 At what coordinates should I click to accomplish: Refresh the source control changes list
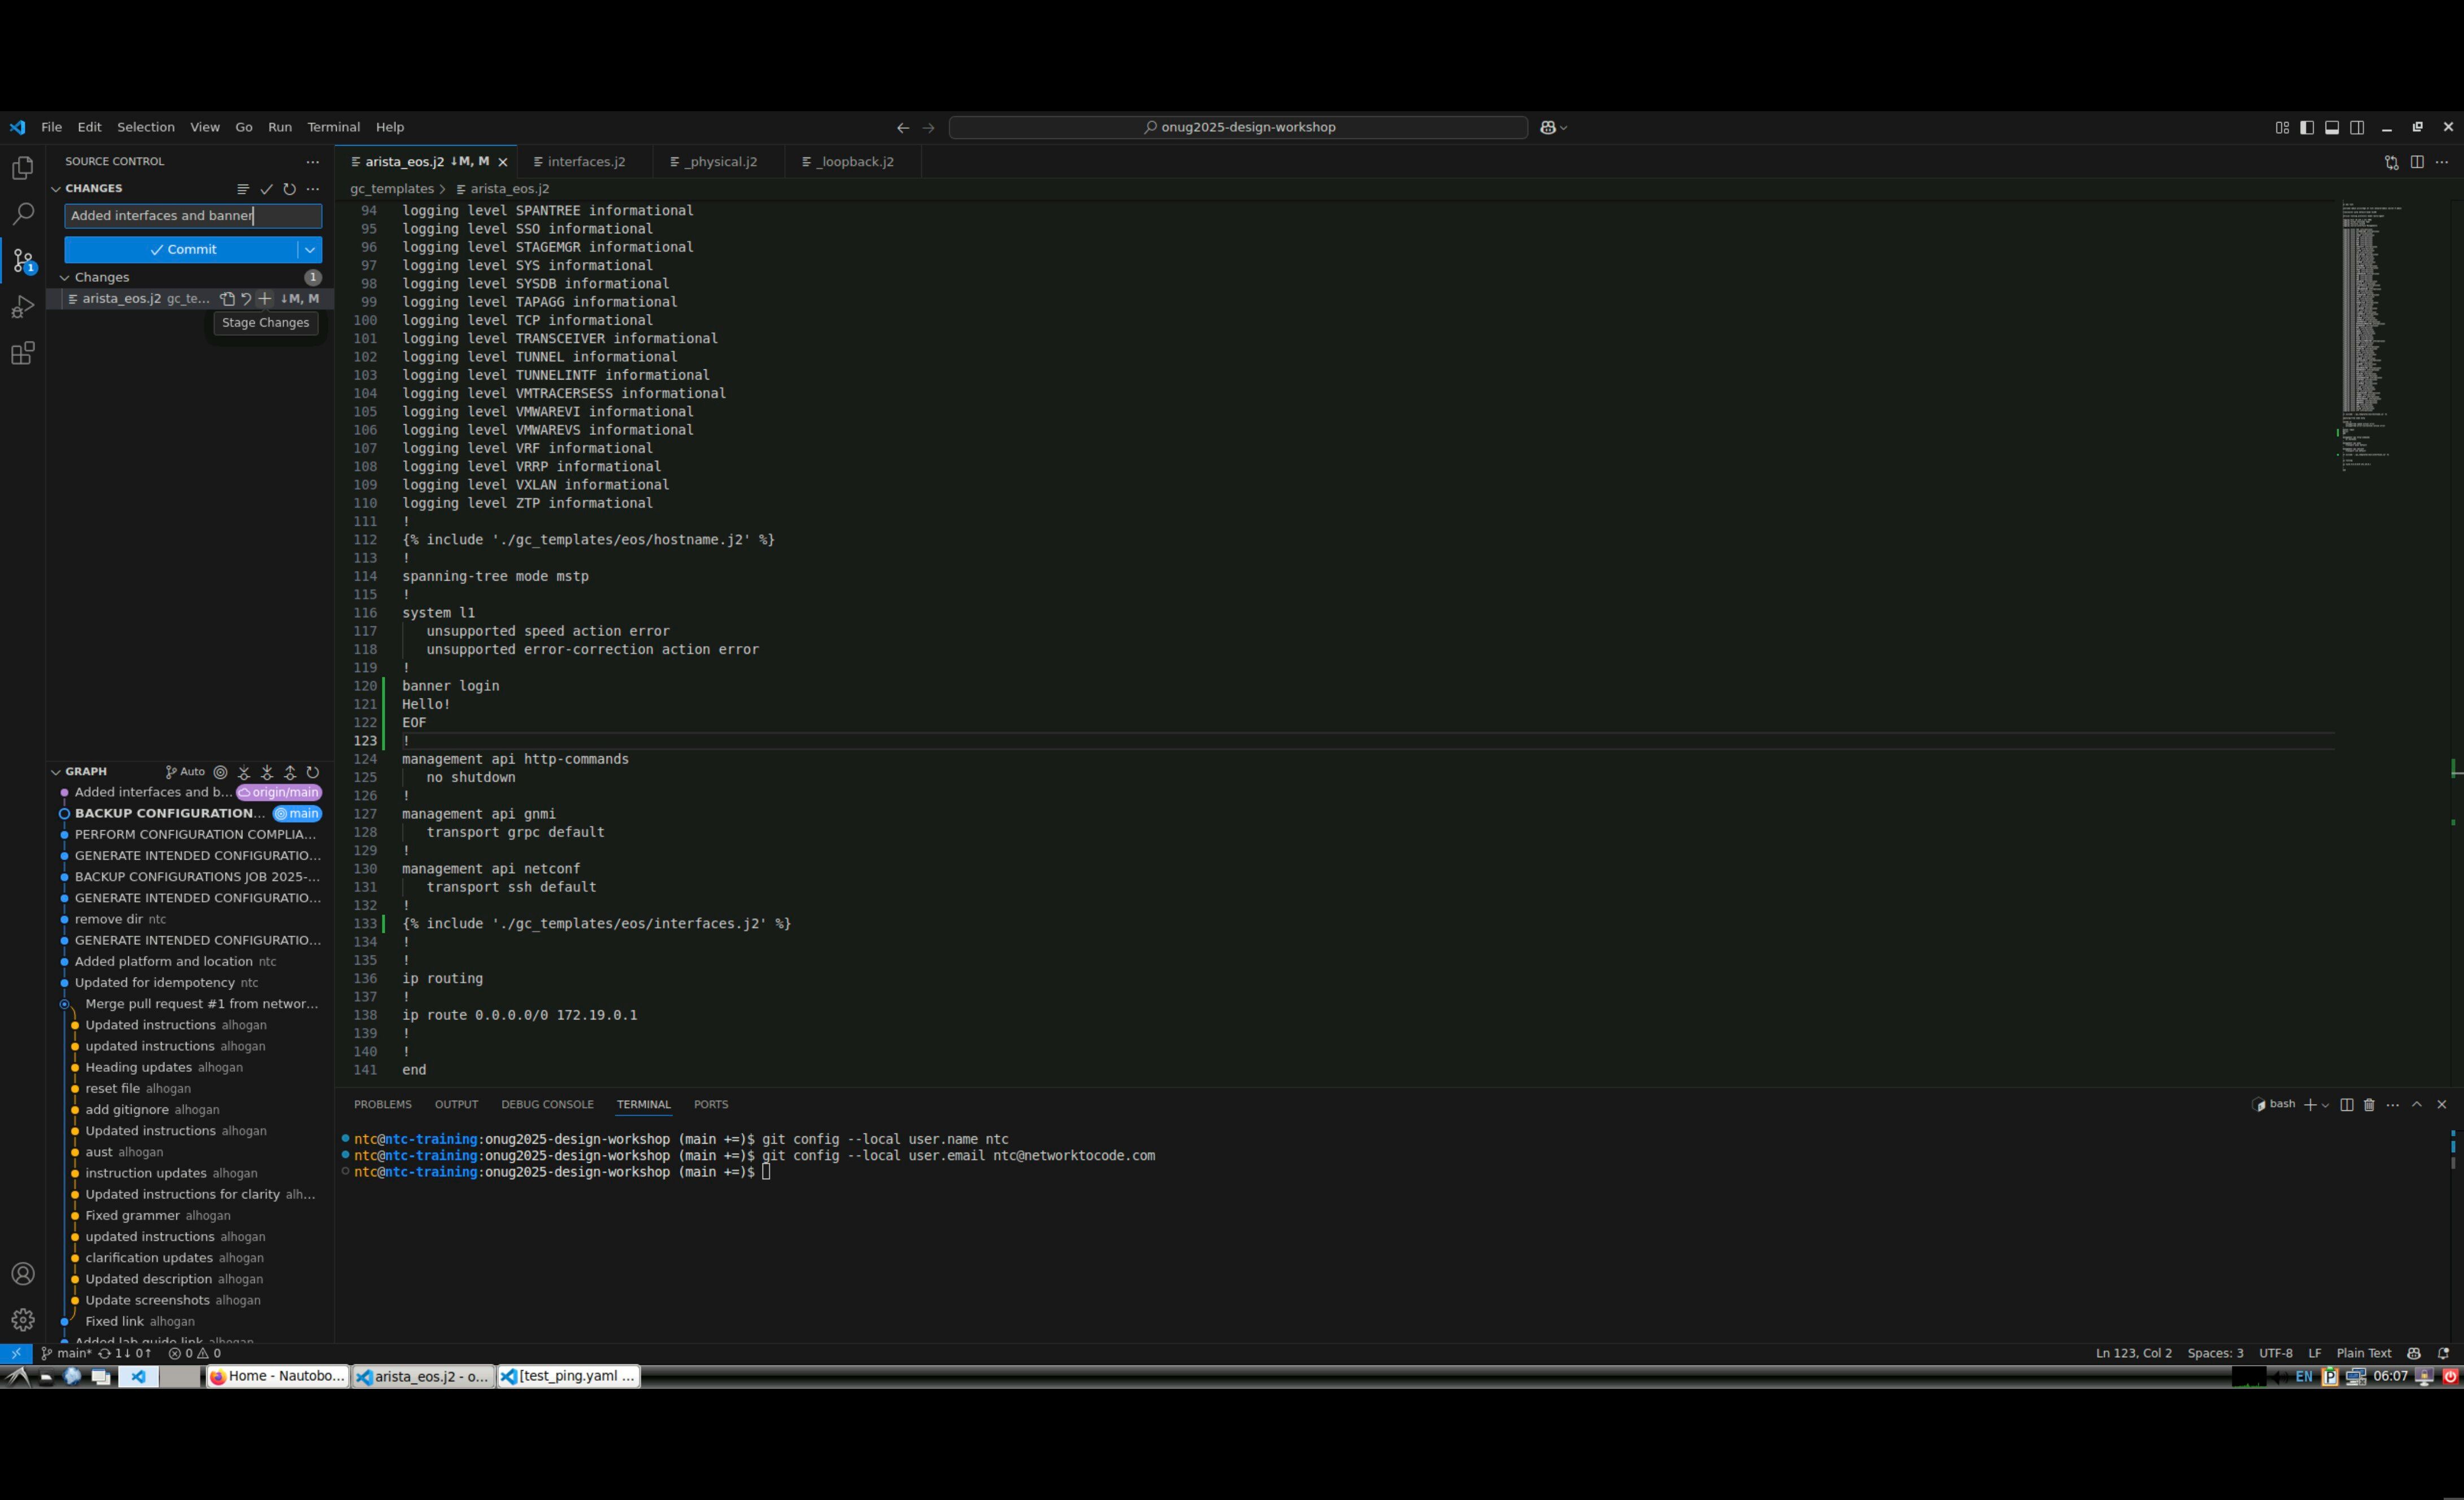pyautogui.click(x=289, y=189)
